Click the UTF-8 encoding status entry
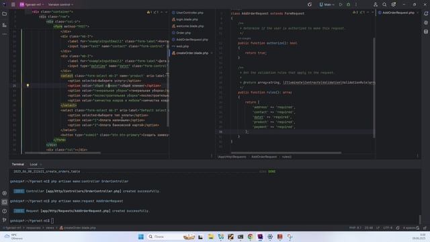Viewport: 430px width, 242px height. (x=388, y=228)
